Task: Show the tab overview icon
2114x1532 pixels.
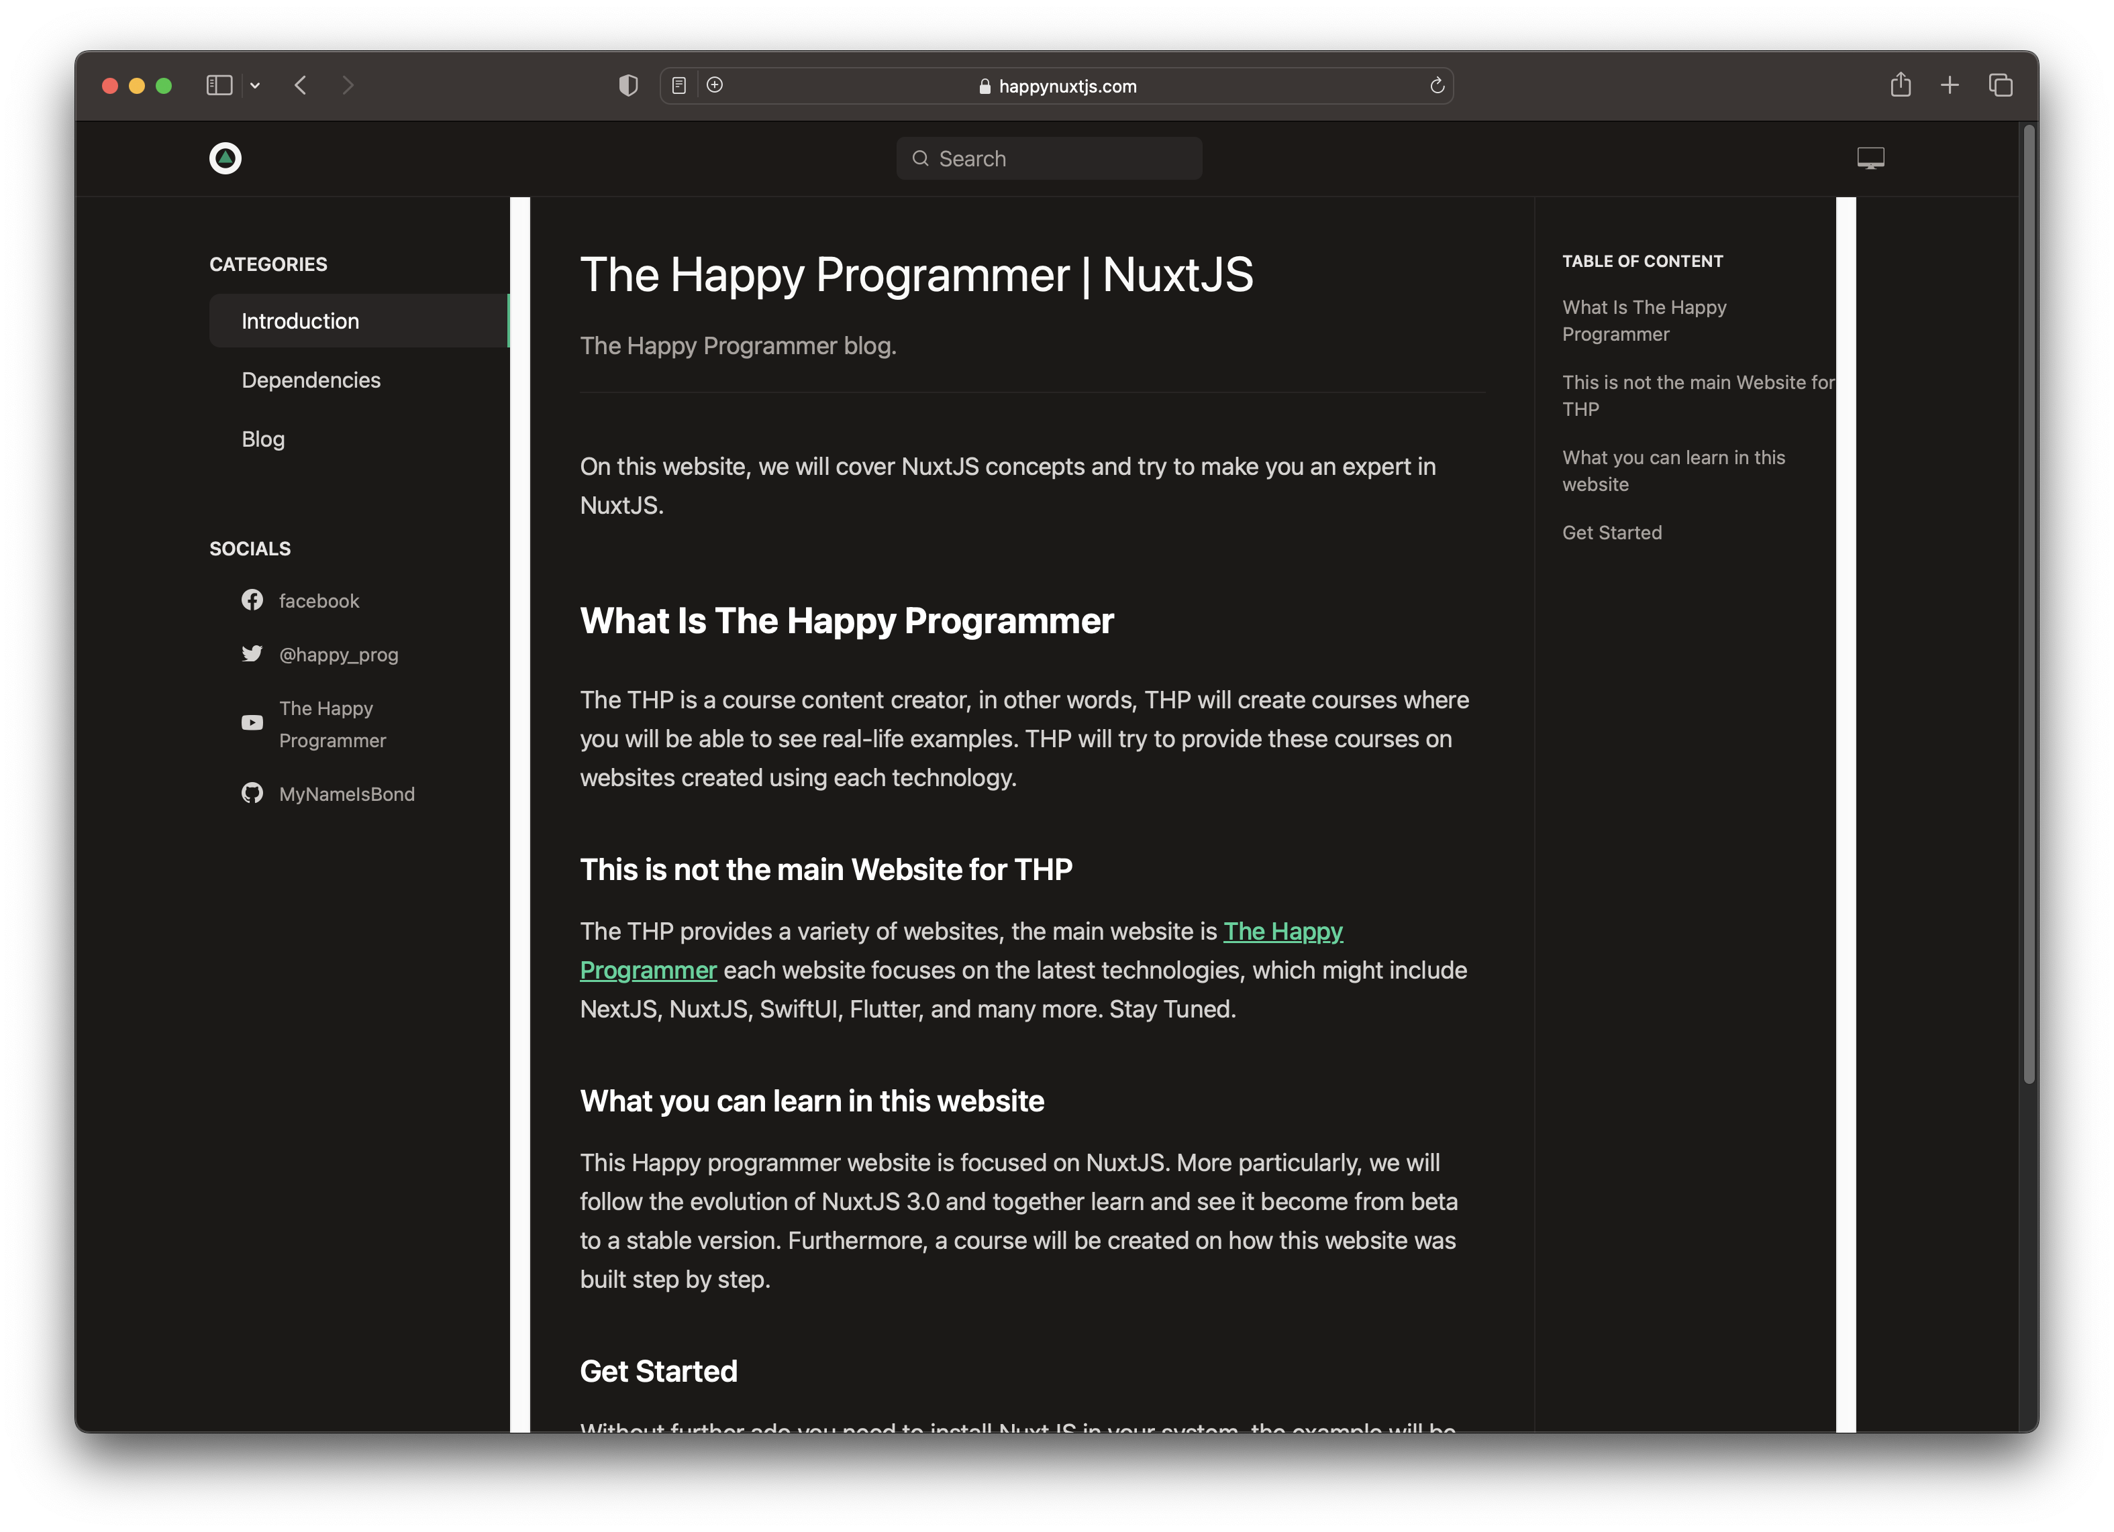Action: tap(2001, 86)
